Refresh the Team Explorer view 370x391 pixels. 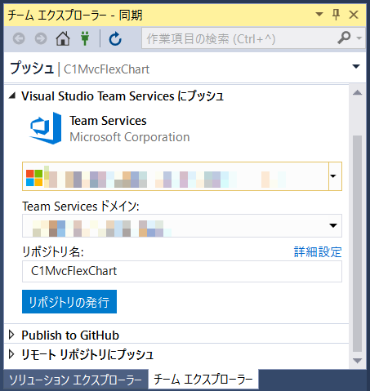(x=115, y=38)
